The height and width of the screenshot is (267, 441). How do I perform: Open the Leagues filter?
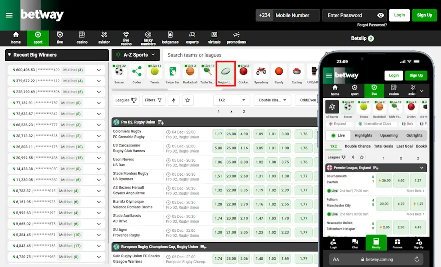pyautogui.click(x=126, y=100)
